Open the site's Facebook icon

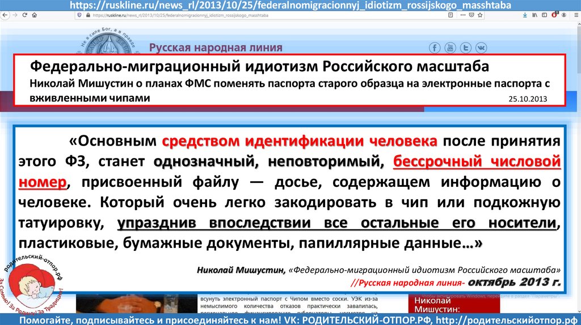pos(435,48)
